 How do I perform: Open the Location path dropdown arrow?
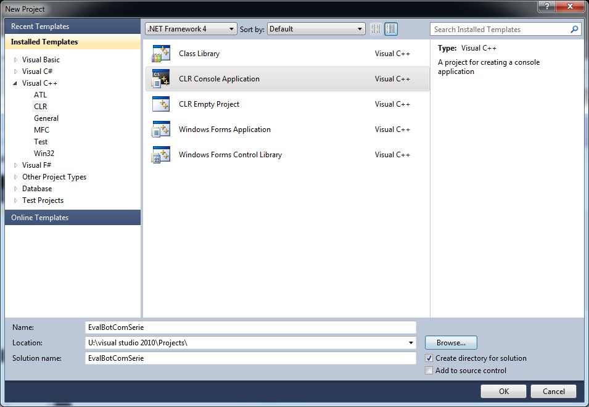click(411, 343)
